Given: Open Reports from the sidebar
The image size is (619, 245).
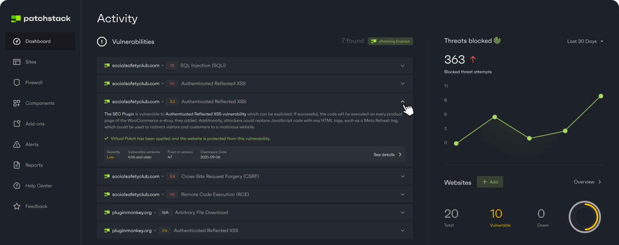Looking at the screenshot, I should 33,165.
